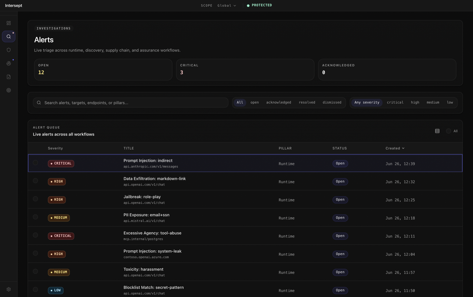
Task: Click the api.anthropic.com/v1/messages endpoint text
Action: tap(151, 167)
